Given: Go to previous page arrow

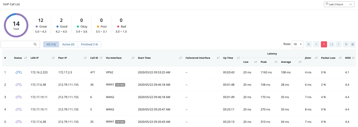Looking at the screenshot, I should pyautogui.click(x=316, y=44).
